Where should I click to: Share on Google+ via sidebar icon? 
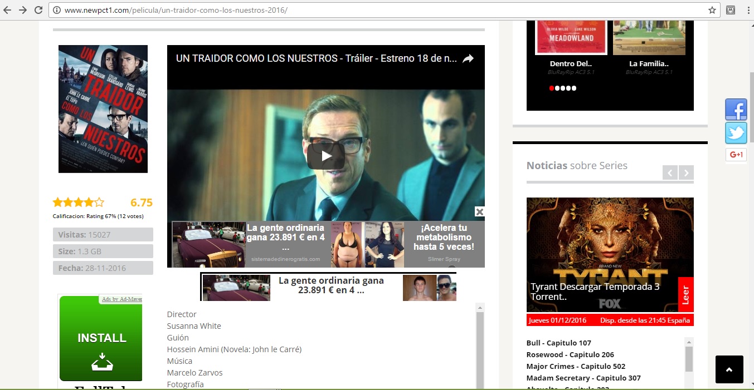pos(736,155)
